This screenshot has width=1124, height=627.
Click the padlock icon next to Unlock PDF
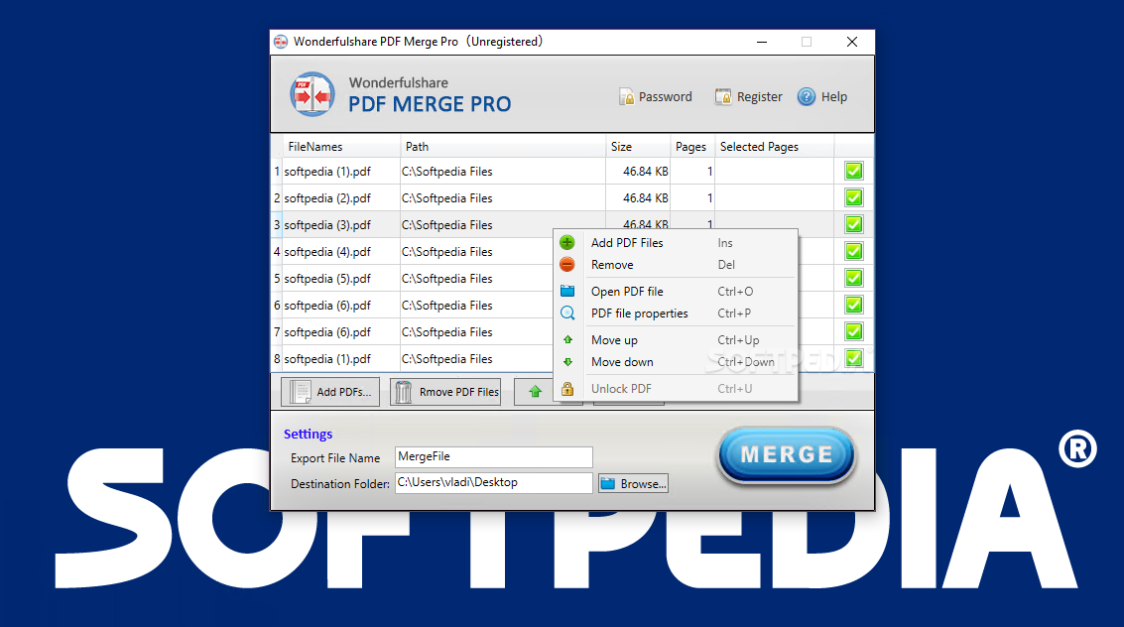567,388
